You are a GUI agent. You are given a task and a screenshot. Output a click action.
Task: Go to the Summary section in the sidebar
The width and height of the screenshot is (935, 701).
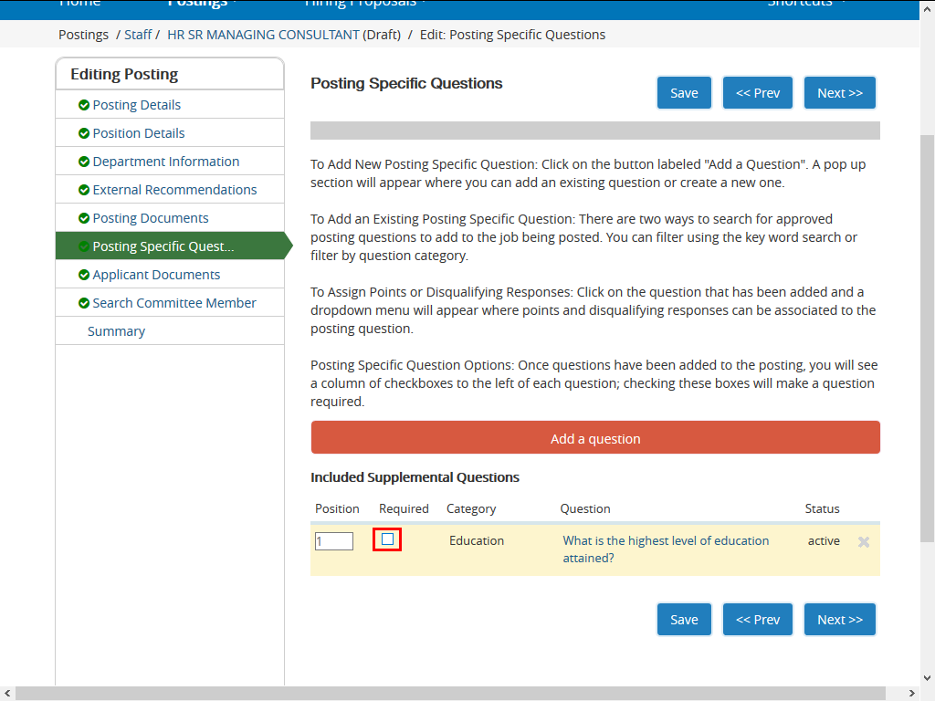(x=116, y=331)
